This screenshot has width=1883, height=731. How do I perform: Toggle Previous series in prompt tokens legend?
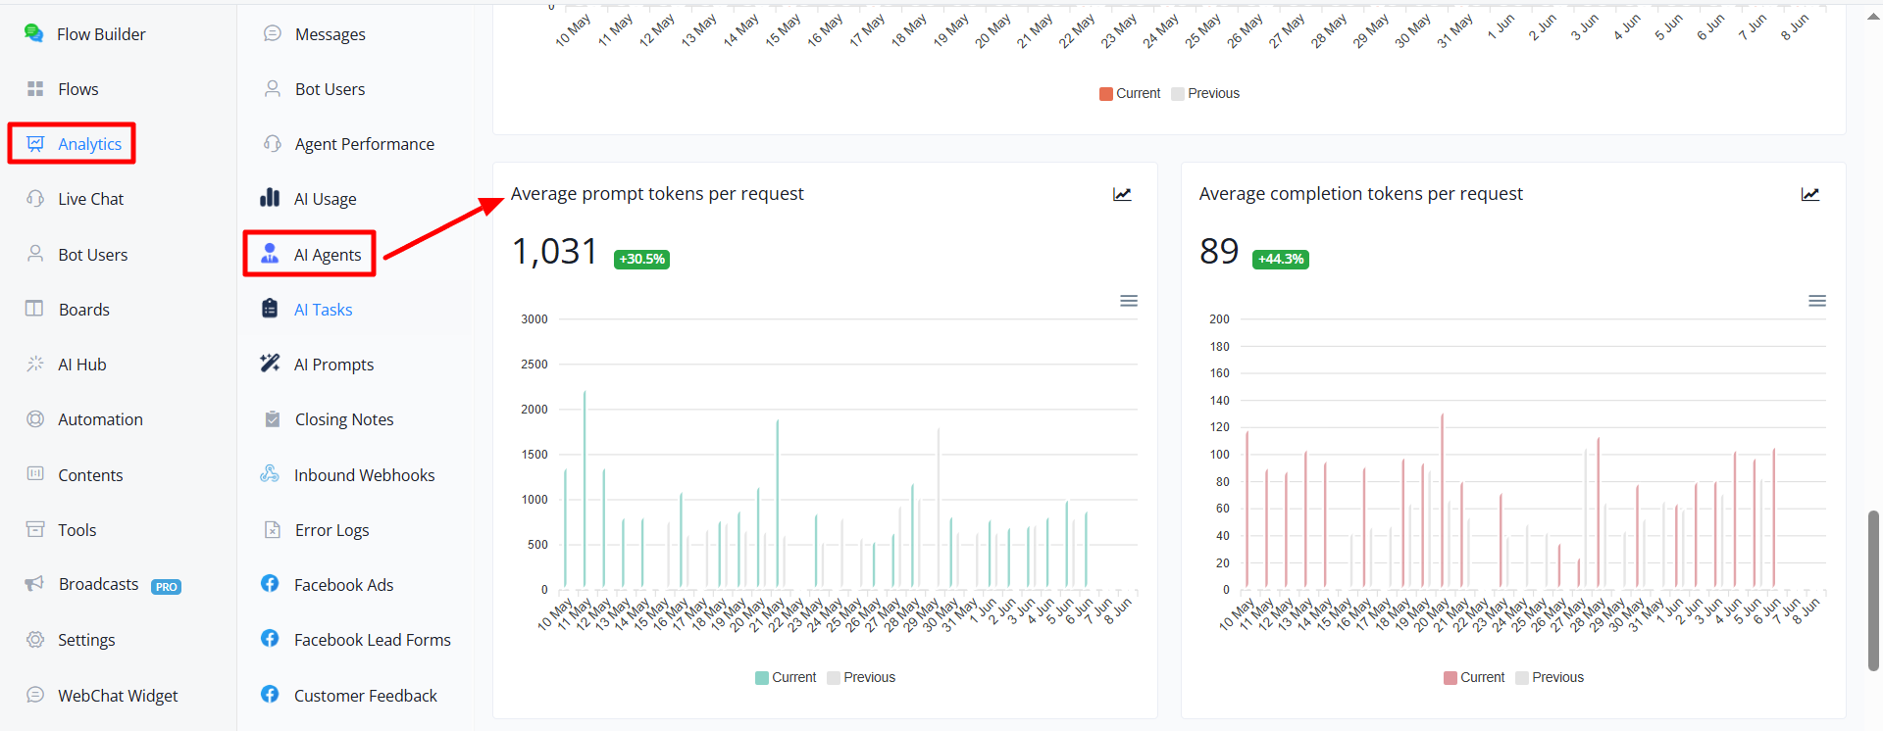tap(861, 677)
